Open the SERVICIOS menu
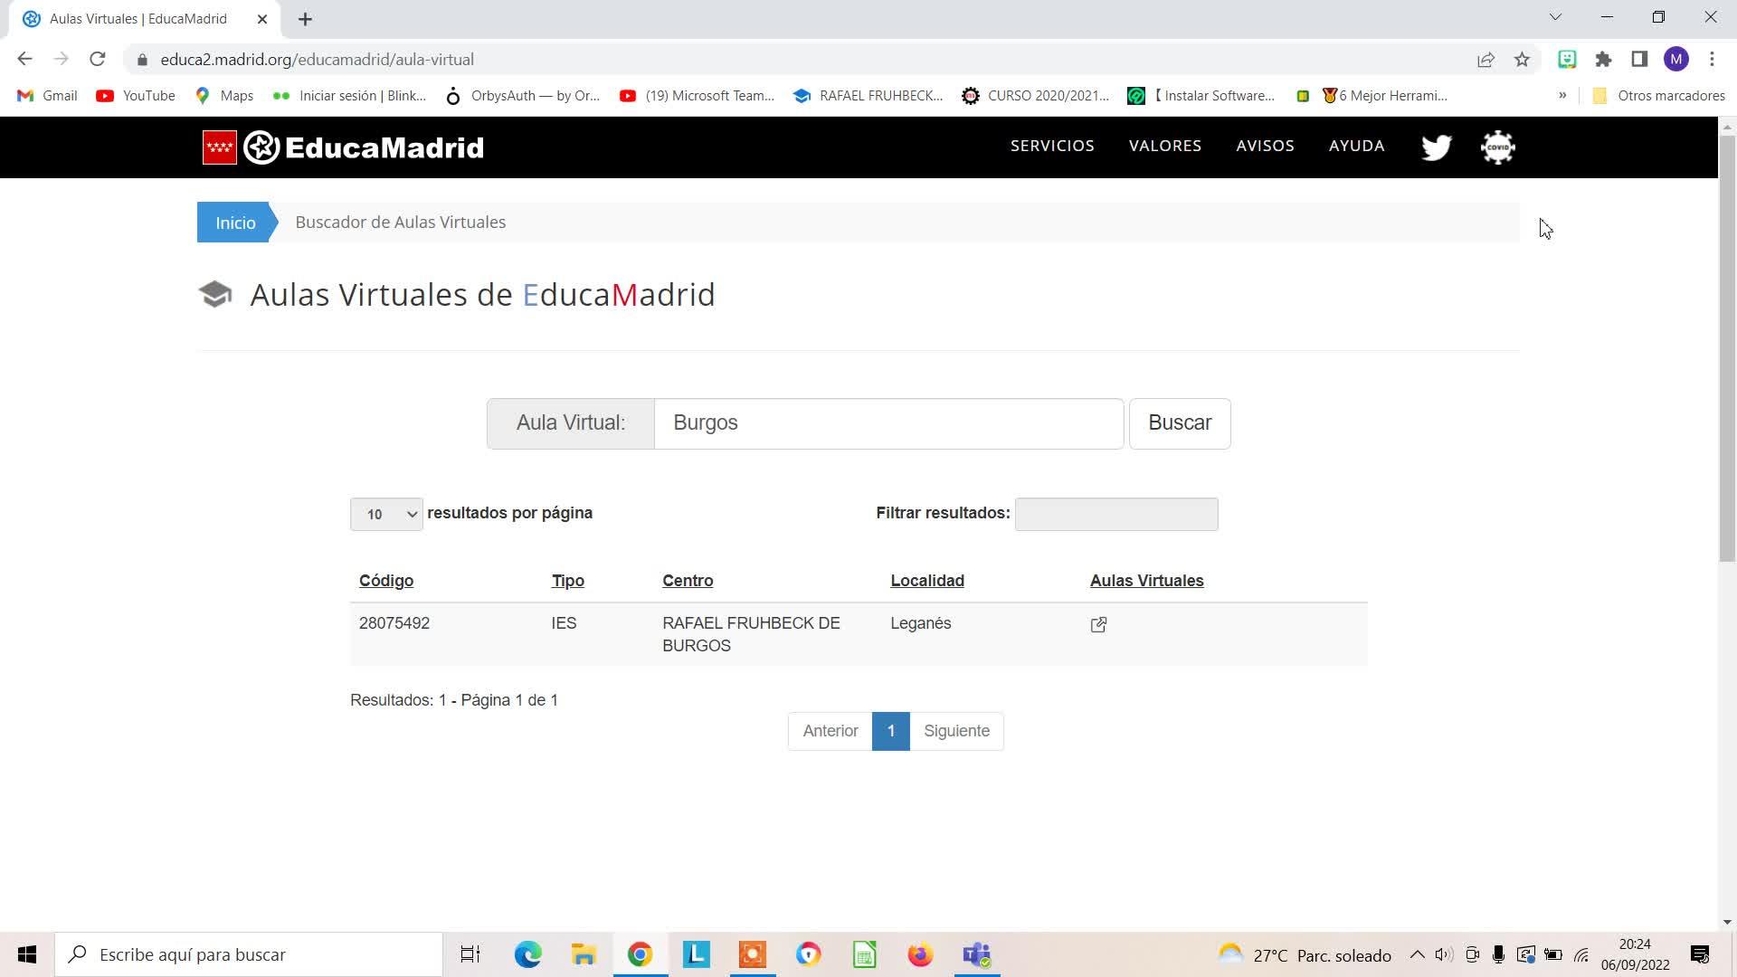The image size is (1737, 977). point(1052,146)
